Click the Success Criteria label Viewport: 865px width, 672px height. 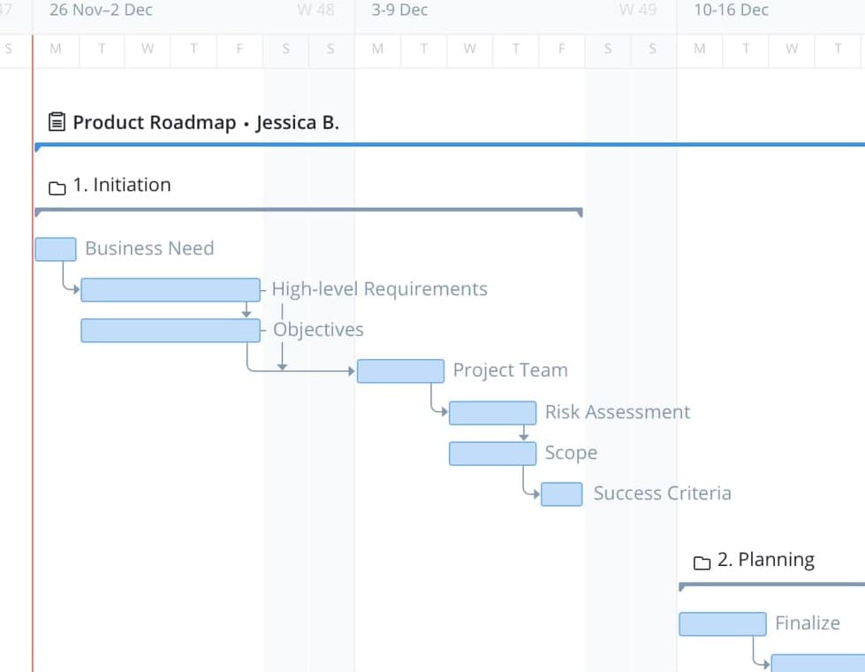click(x=662, y=493)
